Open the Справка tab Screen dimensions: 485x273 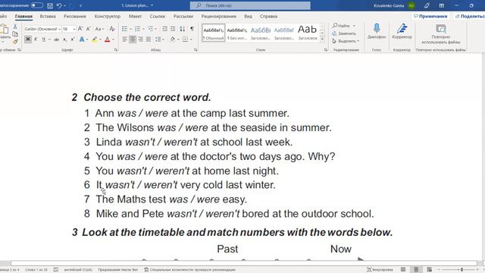tap(268, 17)
